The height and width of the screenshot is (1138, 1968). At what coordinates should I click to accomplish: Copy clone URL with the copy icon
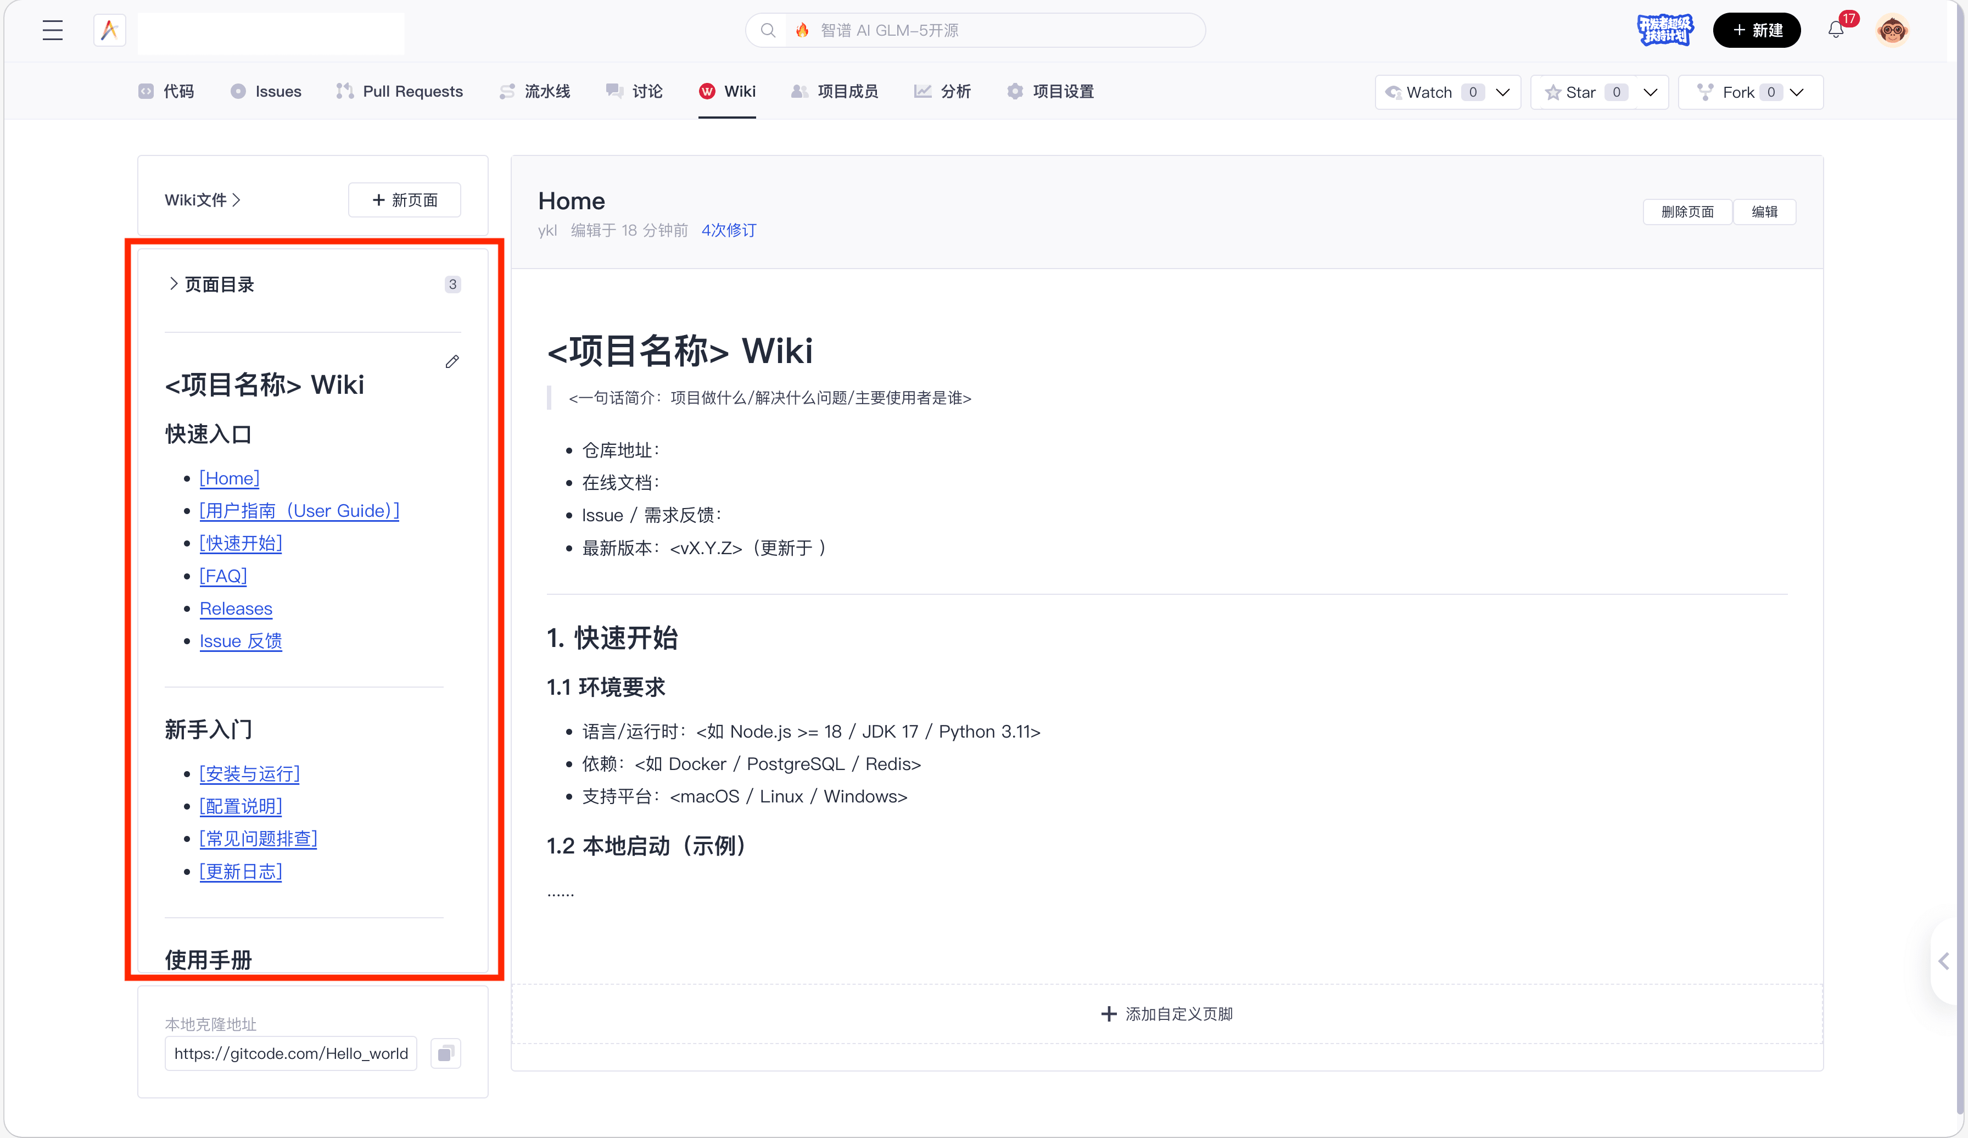pos(446,1053)
